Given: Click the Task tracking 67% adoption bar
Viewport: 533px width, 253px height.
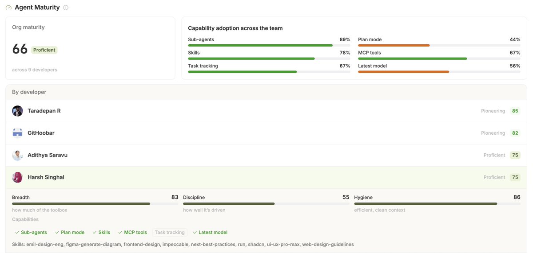Looking at the screenshot, I should click(269, 72).
